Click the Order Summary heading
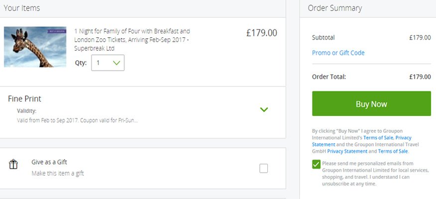Image resolution: width=436 pixels, height=199 pixels. [x=335, y=8]
